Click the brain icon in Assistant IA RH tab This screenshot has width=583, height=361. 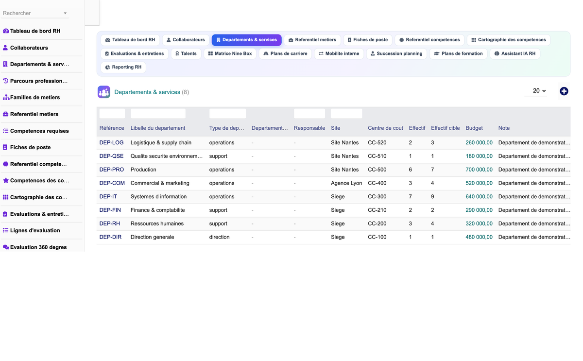pyautogui.click(x=497, y=53)
